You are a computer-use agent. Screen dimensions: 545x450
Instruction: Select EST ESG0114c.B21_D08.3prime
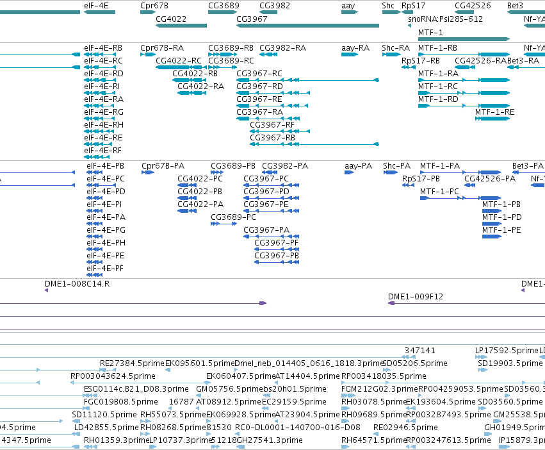point(136,389)
